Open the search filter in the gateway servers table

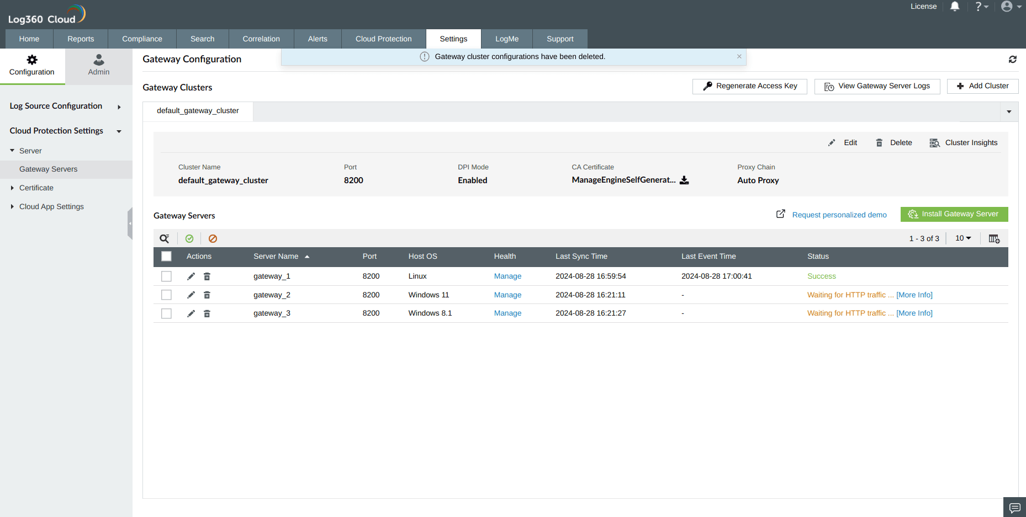pyautogui.click(x=164, y=238)
